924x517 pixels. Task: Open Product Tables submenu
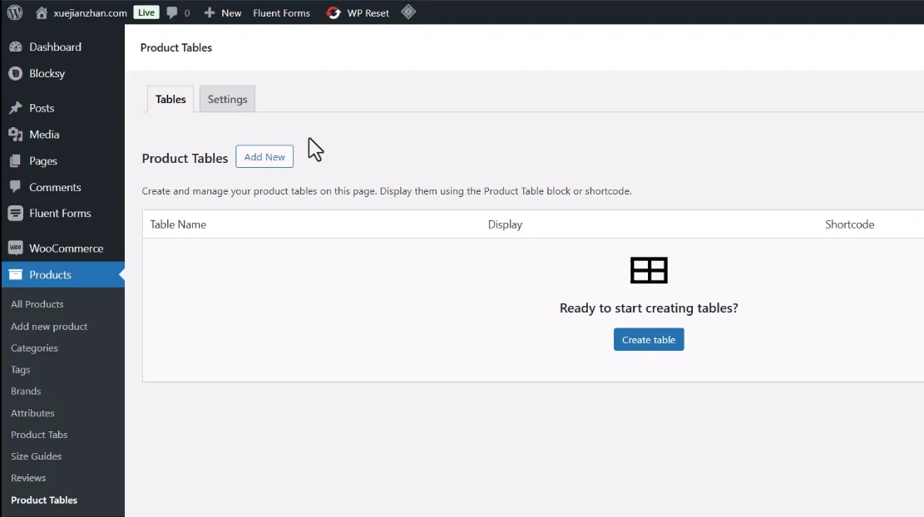(x=44, y=500)
